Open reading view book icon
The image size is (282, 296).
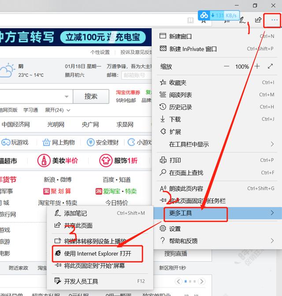[x=190, y=20]
